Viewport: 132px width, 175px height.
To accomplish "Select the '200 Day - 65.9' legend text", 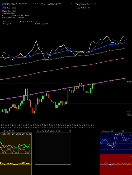I will tap(10, 11).
